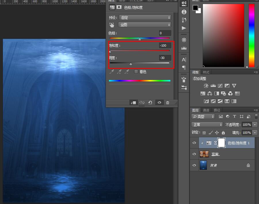Click the hue/saturation adjustment icon in Properties header

112,7
